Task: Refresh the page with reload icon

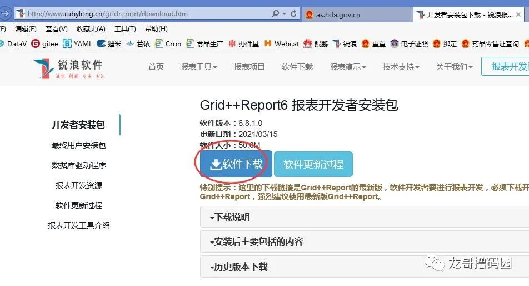Action: coord(293,13)
